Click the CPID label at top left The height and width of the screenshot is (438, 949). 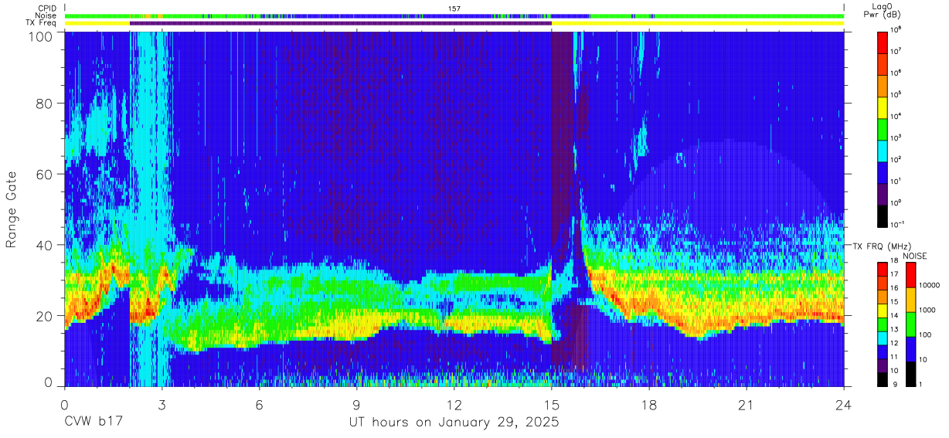point(46,8)
